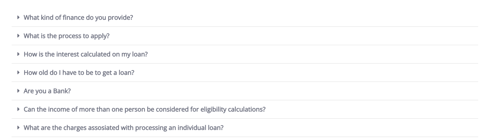This screenshot has width=489, height=138.
Task: Expand the arrow for 'How old do I have to be'
Action: (x=18, y=72)
